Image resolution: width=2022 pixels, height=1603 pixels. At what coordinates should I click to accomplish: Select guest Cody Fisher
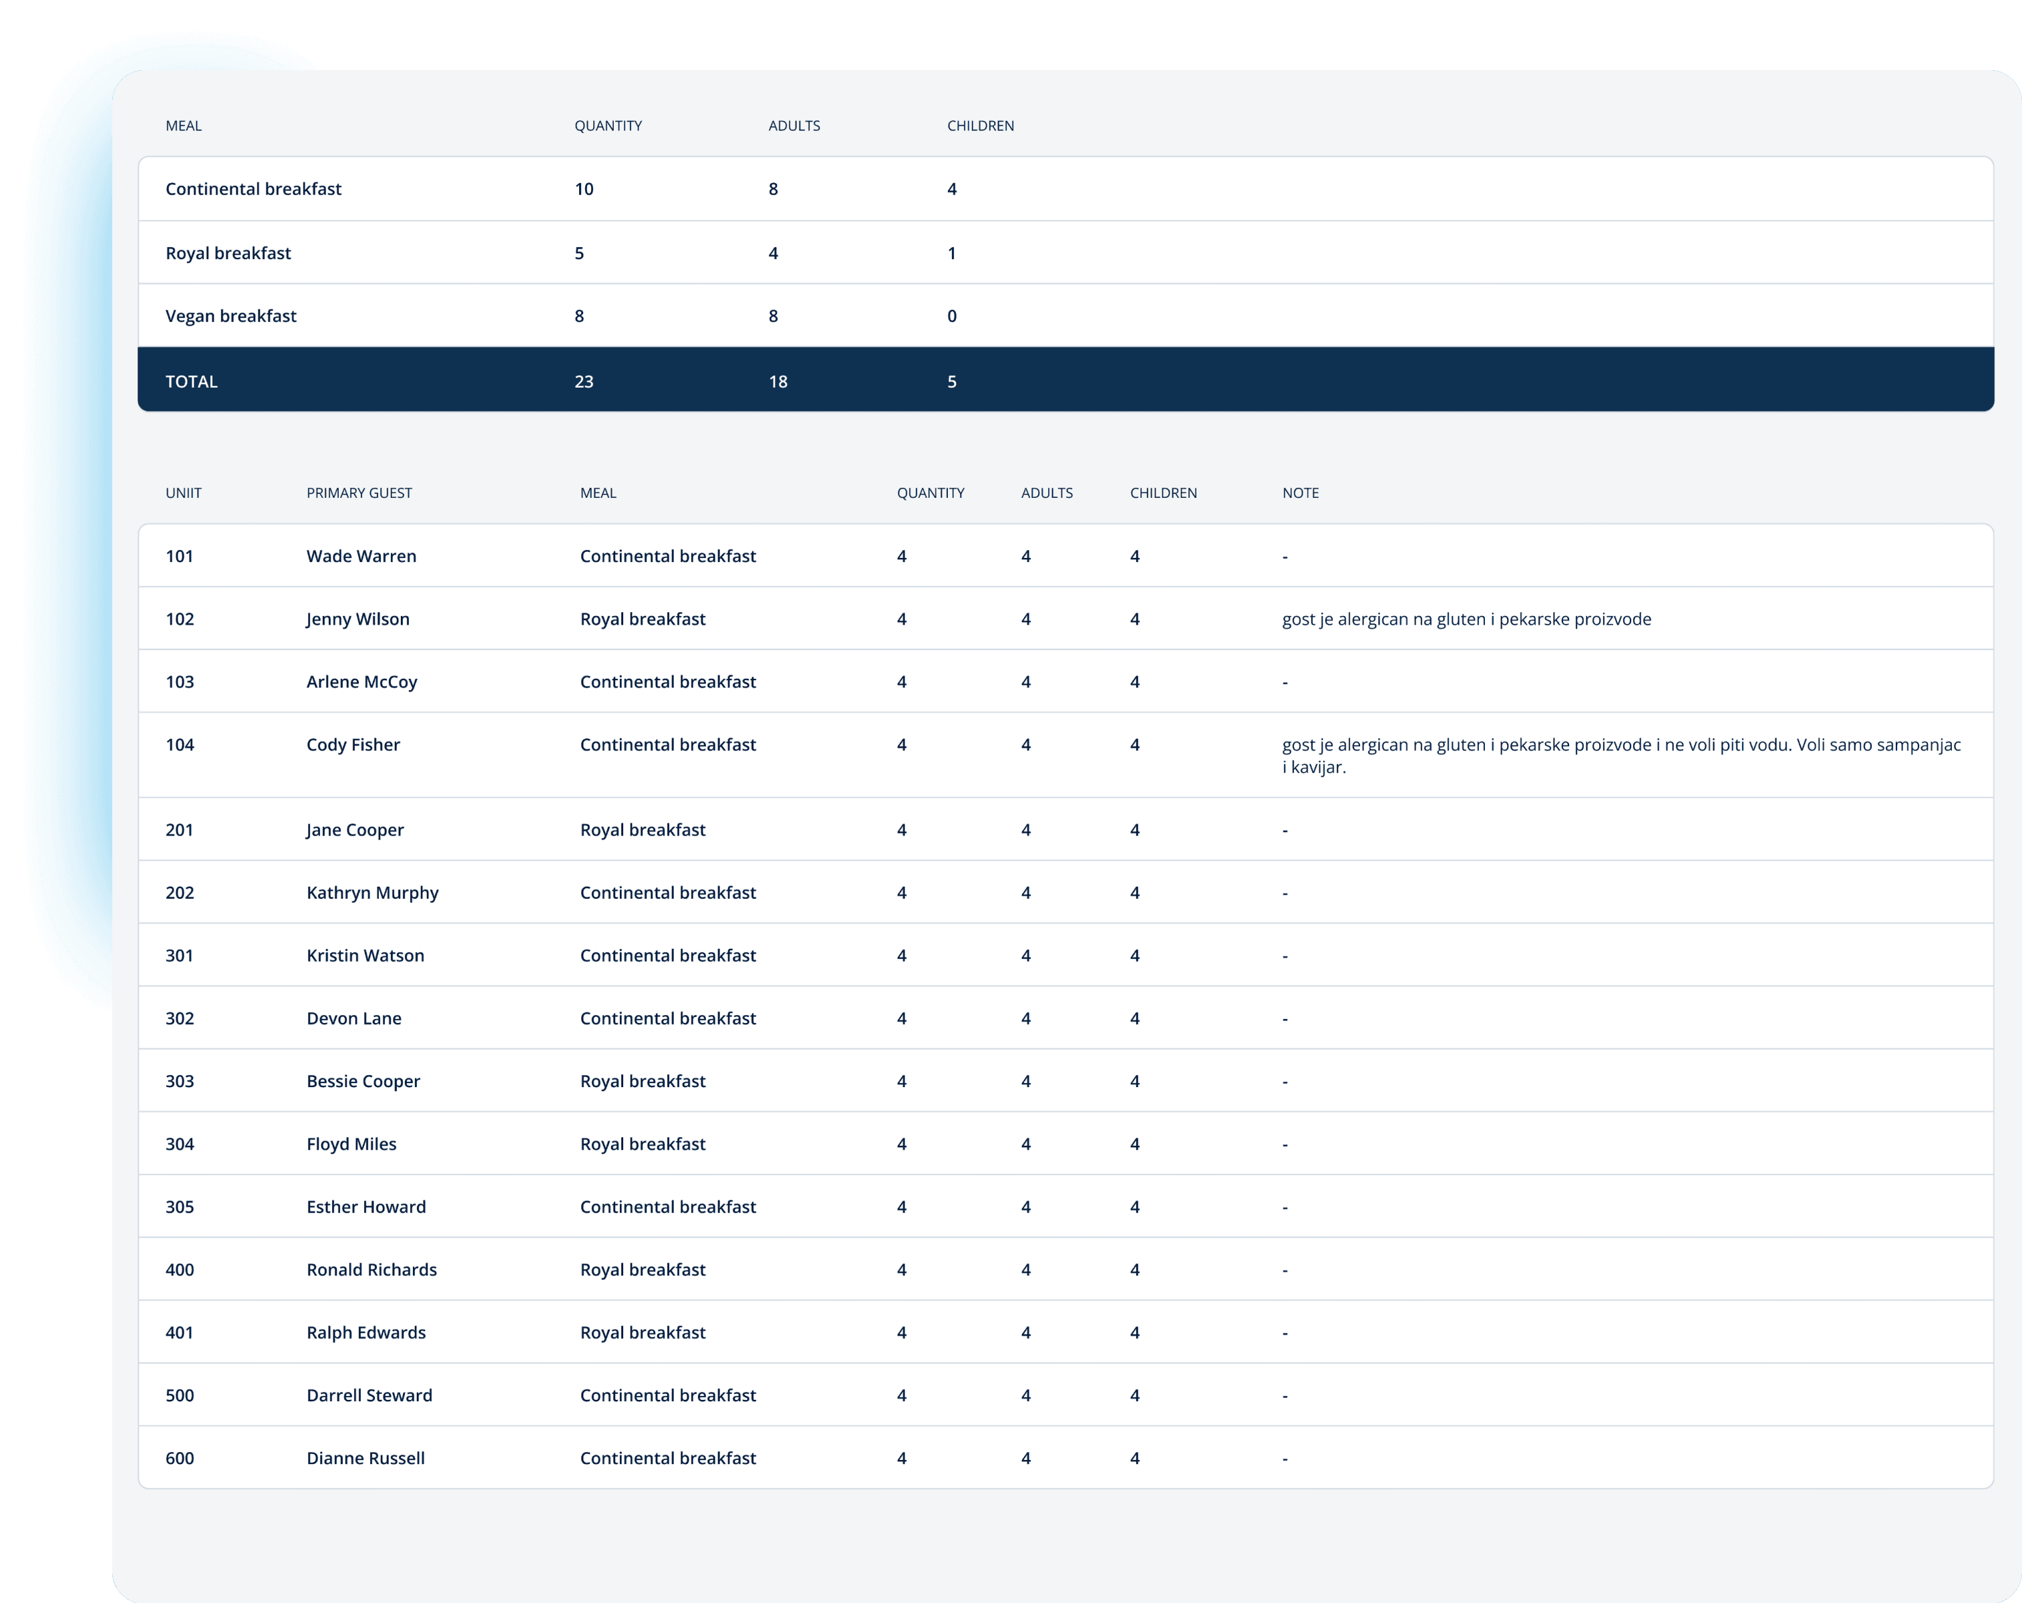[353, 745]
